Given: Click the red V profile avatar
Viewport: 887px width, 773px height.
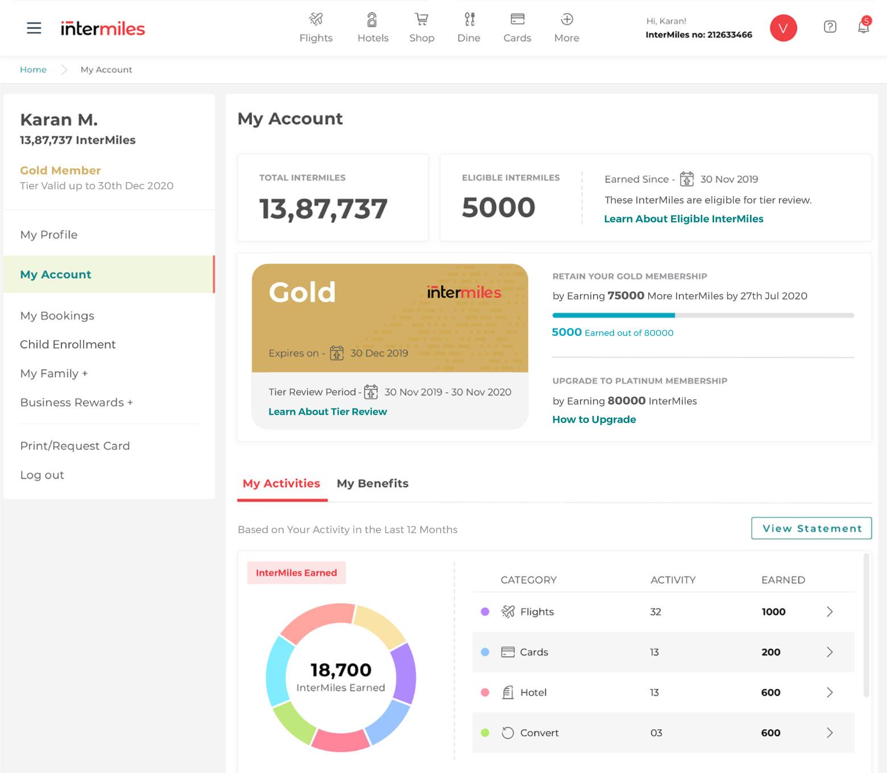Looking at the screenshot, I should 783,27.
